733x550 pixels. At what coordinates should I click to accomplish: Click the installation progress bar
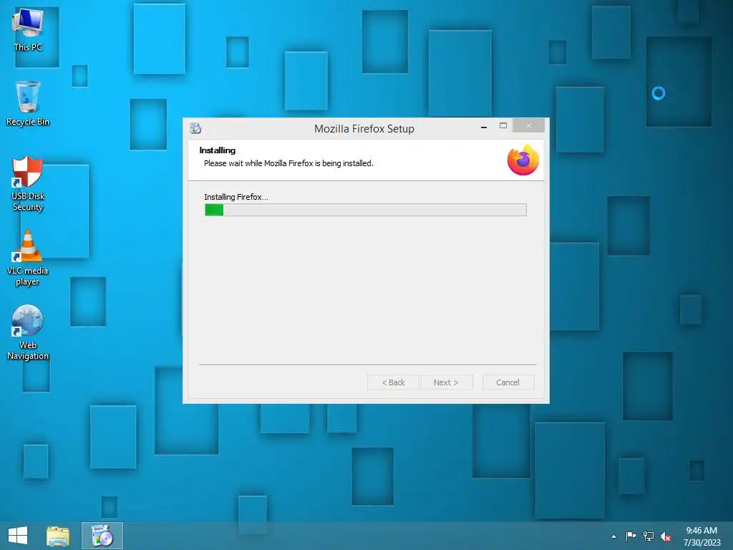366,210
